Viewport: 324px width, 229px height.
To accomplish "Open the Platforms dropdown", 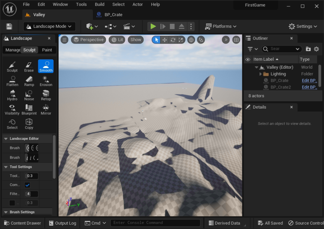I will click(220, 26).
